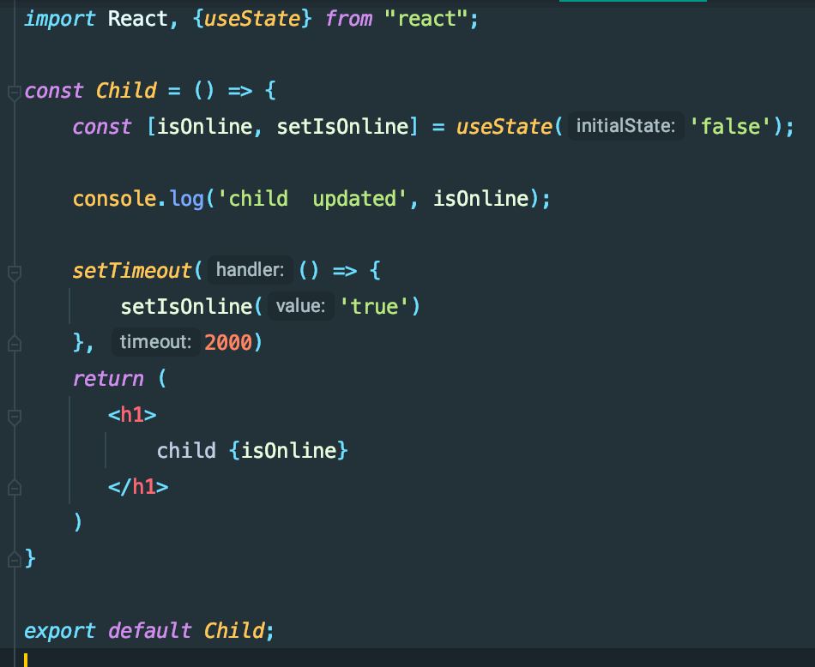Click the useState call after the equals sign
Viewport: 815px width, 667px height.
(504, 126)
